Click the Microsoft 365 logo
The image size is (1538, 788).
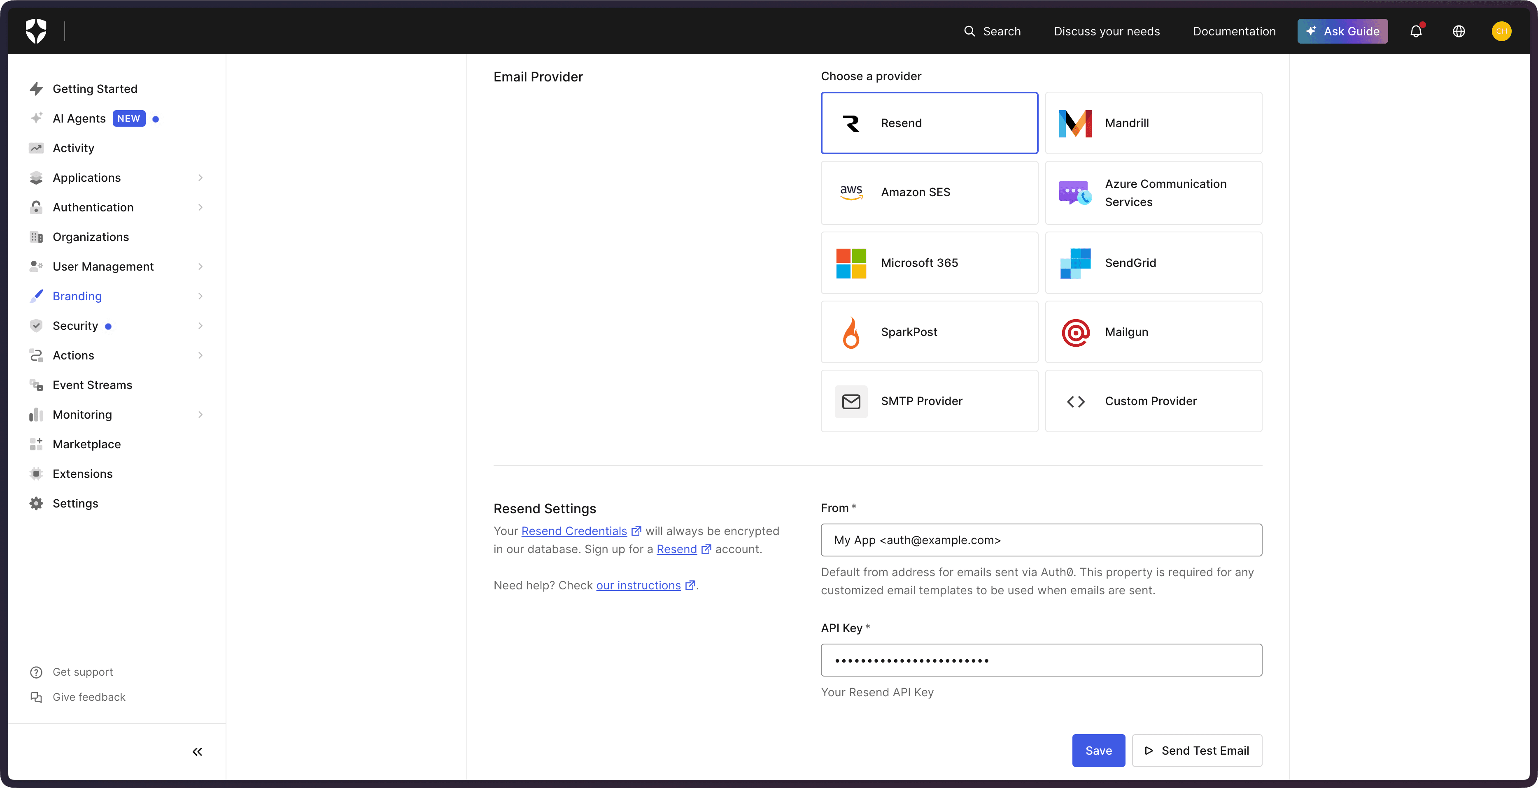click(x=851, y=263)
